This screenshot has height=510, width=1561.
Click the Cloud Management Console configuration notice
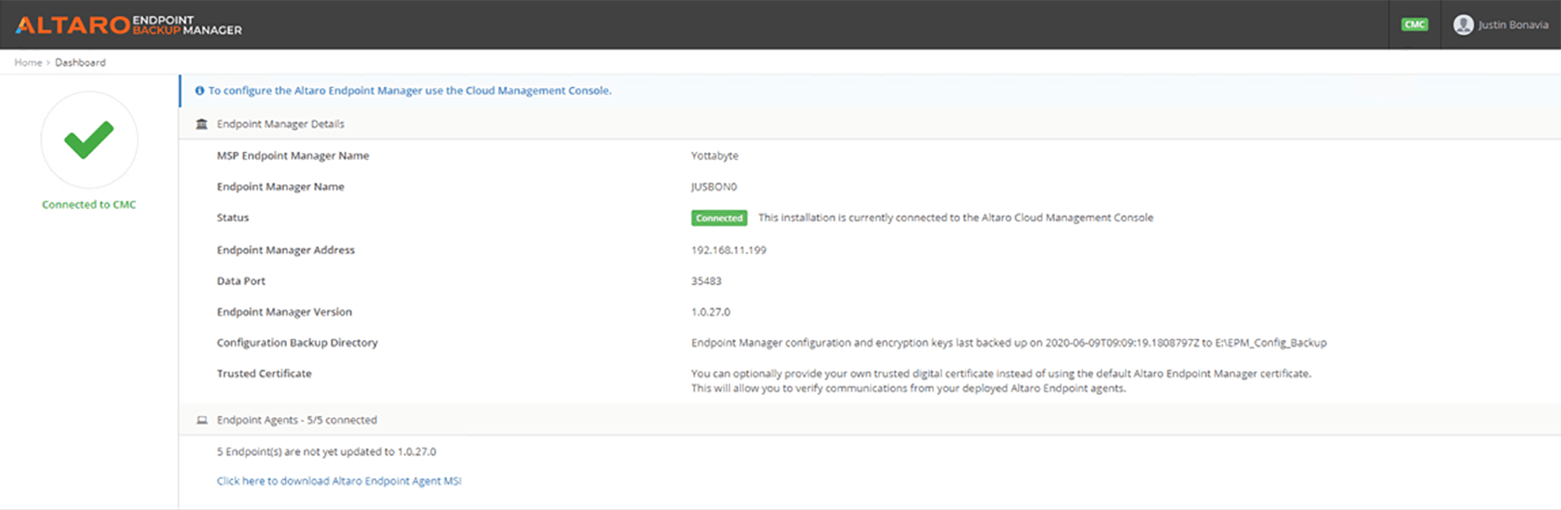pyautogui.click(x=409, y=90)
